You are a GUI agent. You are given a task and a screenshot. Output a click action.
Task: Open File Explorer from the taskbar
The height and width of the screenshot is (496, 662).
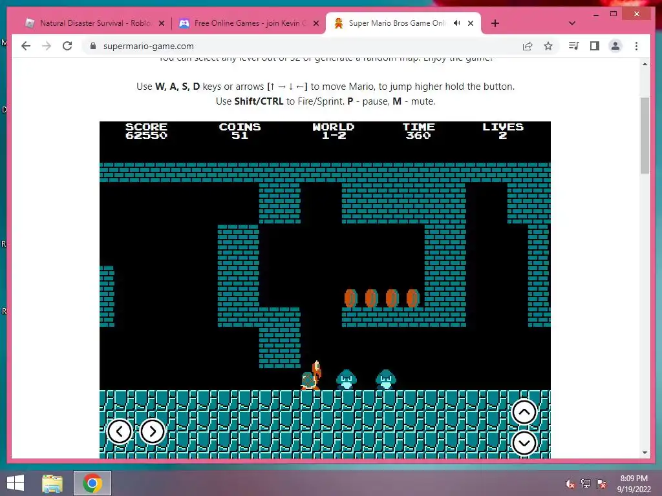click(x=52, y=483)
